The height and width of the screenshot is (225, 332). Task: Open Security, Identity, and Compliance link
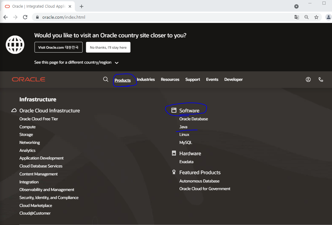49,197
